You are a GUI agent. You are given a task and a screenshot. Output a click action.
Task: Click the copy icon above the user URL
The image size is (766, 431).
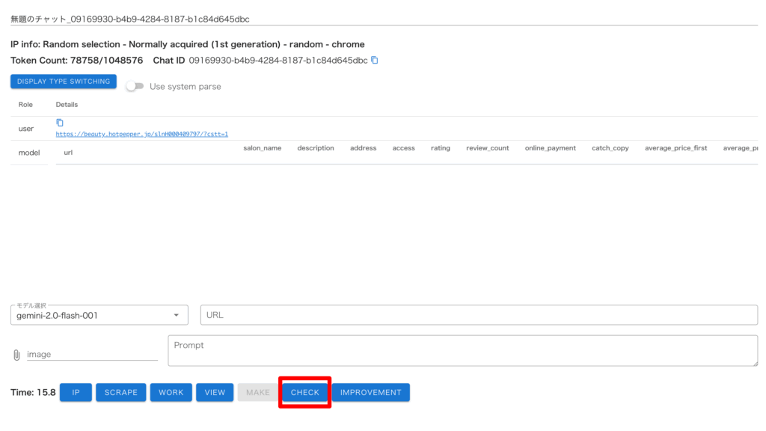click(x=60, y=123)
